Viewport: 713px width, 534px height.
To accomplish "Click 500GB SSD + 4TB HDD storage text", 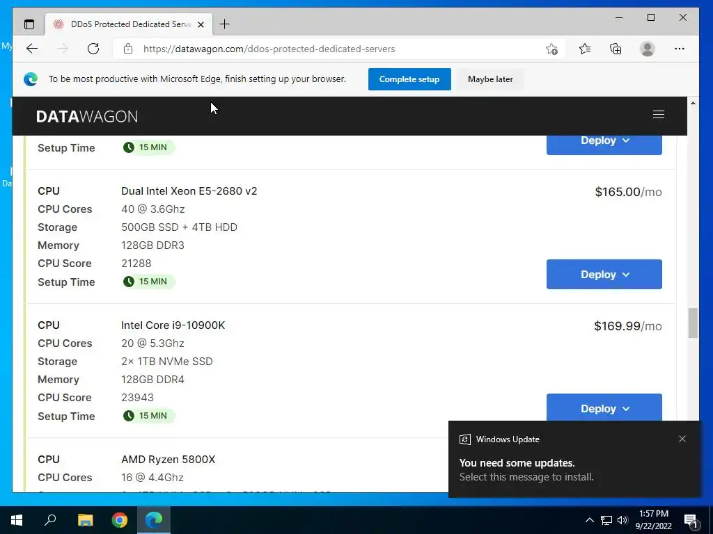I will [179, 227].
